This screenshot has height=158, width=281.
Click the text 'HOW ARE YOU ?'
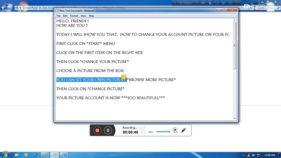pos(72,25)
